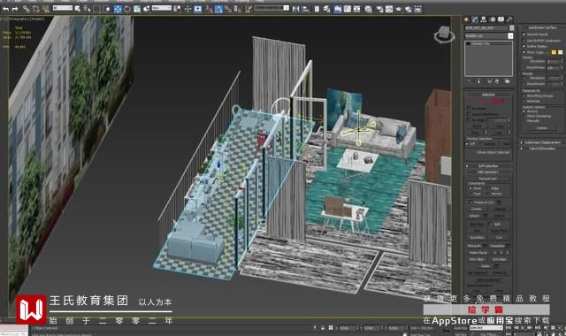The height and width of the screenshot is (336, 566).
Task: Click the object name input field
Action: pyautogui.click(x=486, y=27)
